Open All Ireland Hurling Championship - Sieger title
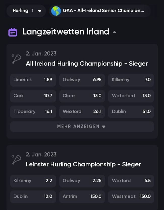The height and width of the screenshot is (210, 164). point(87,64)
